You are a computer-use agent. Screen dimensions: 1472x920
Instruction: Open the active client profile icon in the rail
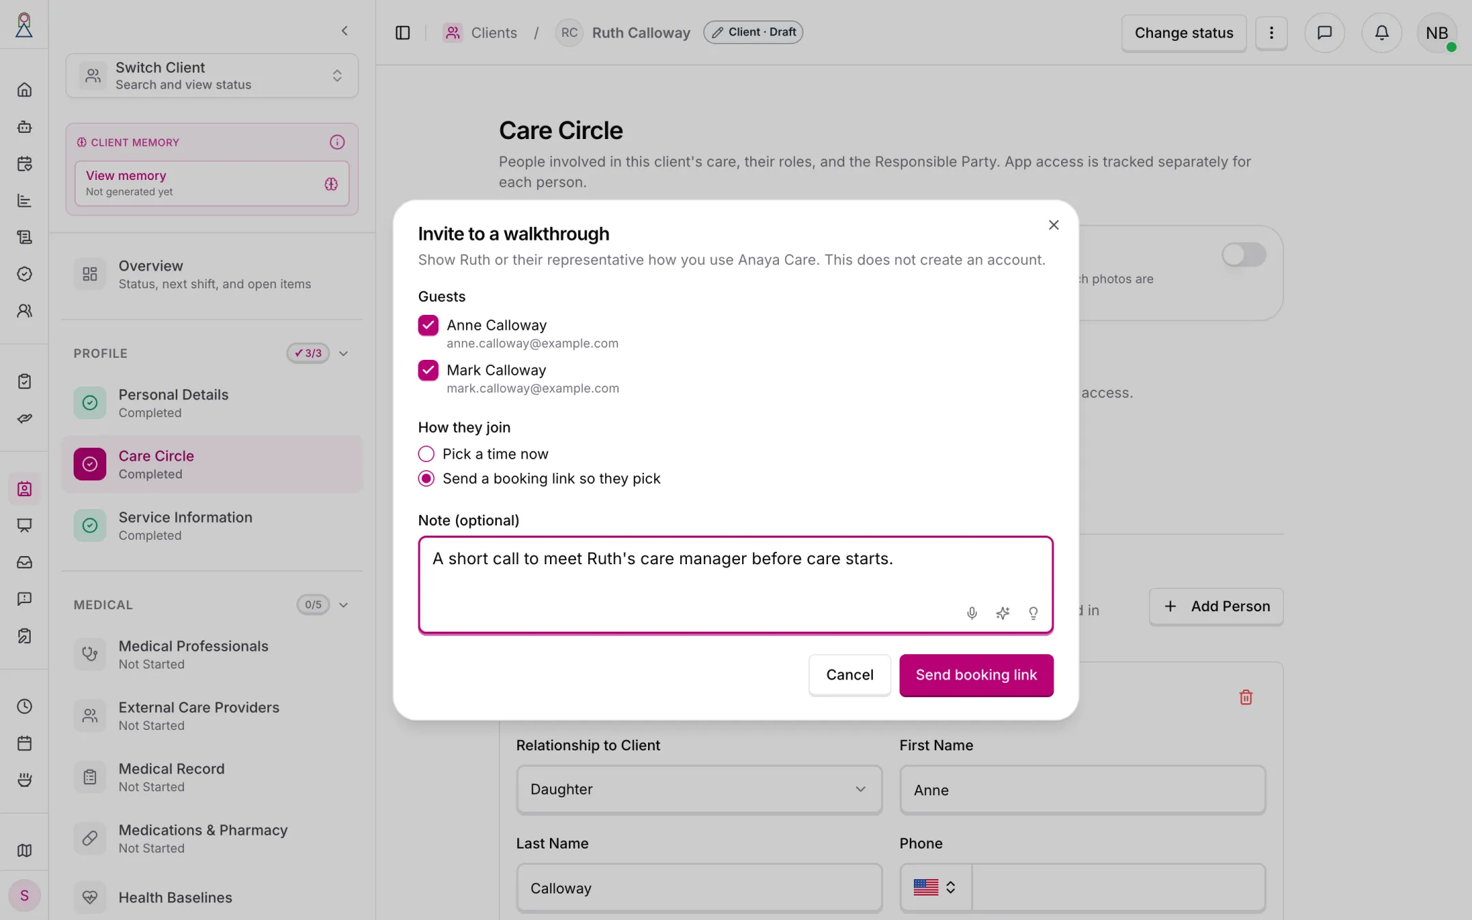pyautogui.click(x=25, y=489)
